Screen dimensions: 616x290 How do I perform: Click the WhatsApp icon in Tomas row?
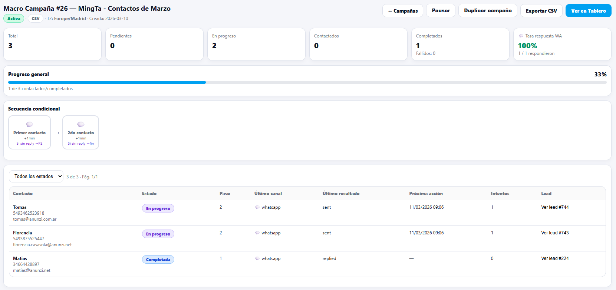point(257,207)
